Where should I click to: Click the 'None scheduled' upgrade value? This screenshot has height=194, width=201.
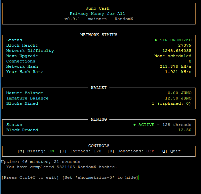point(173,56)
